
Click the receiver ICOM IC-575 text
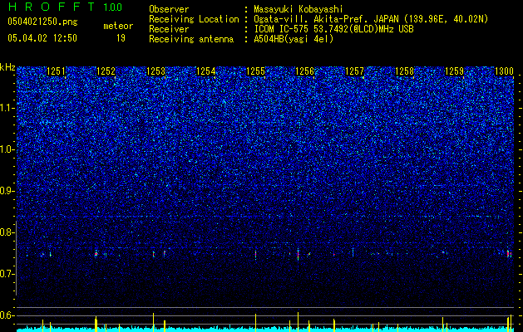click(x=333, y=29)
